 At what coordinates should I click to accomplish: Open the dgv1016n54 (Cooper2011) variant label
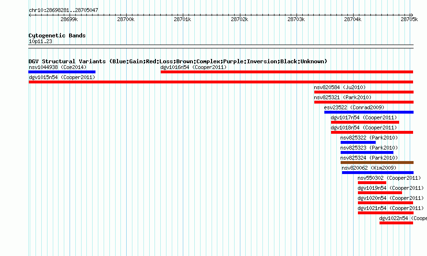coord(193,67)
